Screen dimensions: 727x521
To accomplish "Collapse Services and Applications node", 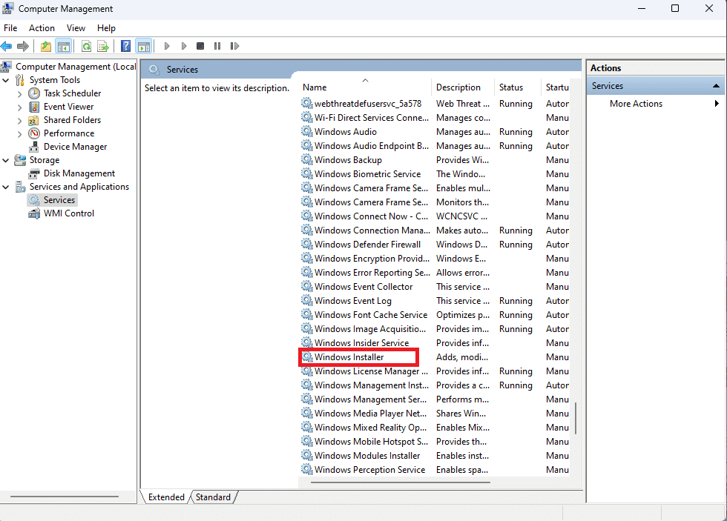I will 6,187.
